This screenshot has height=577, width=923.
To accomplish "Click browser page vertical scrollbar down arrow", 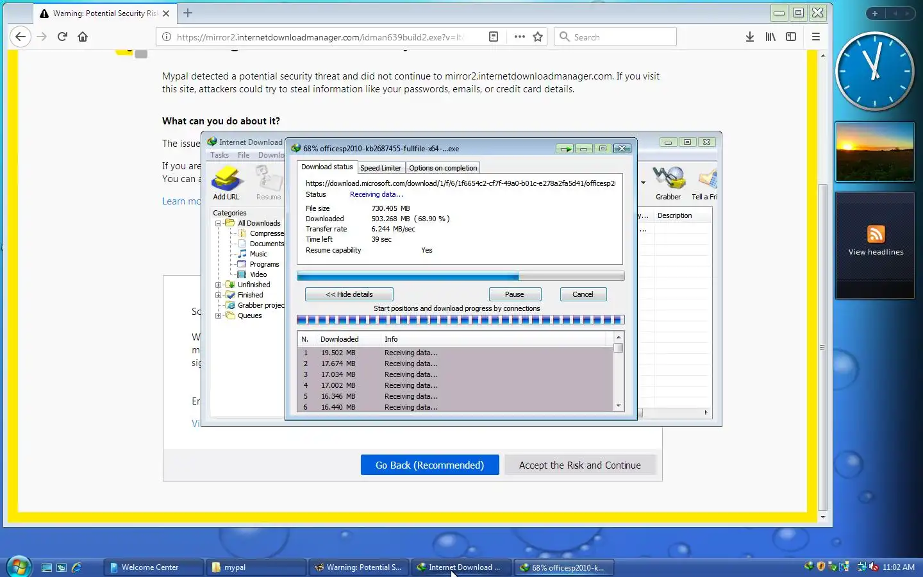I will pyautogui.click(x=823, y=517).
